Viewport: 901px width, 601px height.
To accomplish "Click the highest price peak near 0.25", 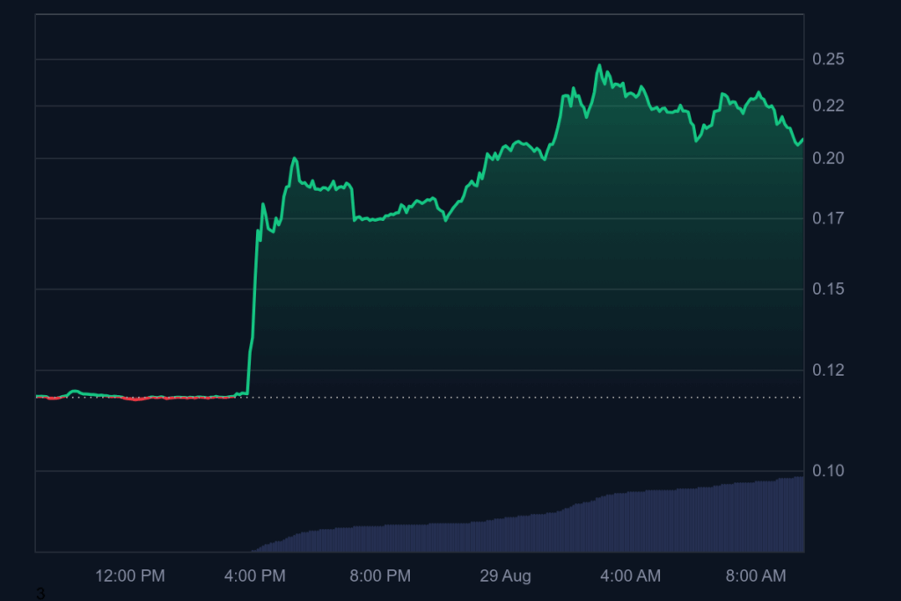I will coord(600,65).
